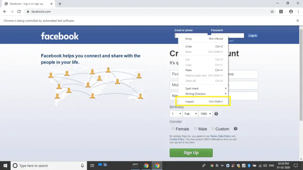Open the Chrome extension icon in toolbar
The image size is (303, 170).
[x=281, y=12]
